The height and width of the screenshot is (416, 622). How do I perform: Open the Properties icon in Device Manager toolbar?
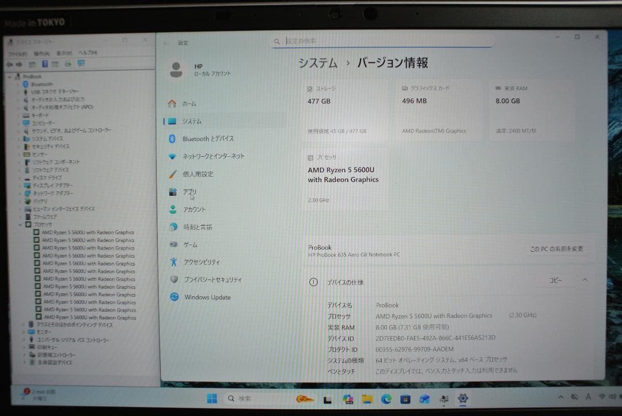coord(44,63)
